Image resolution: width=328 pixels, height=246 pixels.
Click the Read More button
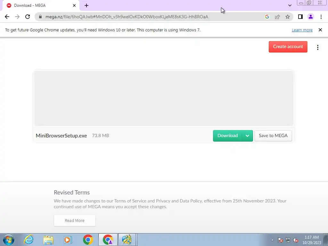(x=74, y=220)
